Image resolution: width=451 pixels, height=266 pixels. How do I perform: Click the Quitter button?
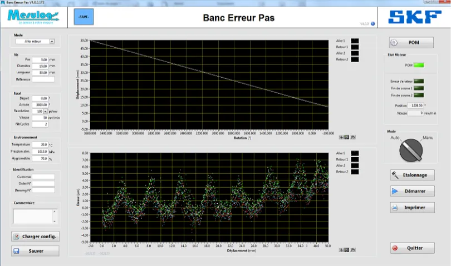pos(412,248)
